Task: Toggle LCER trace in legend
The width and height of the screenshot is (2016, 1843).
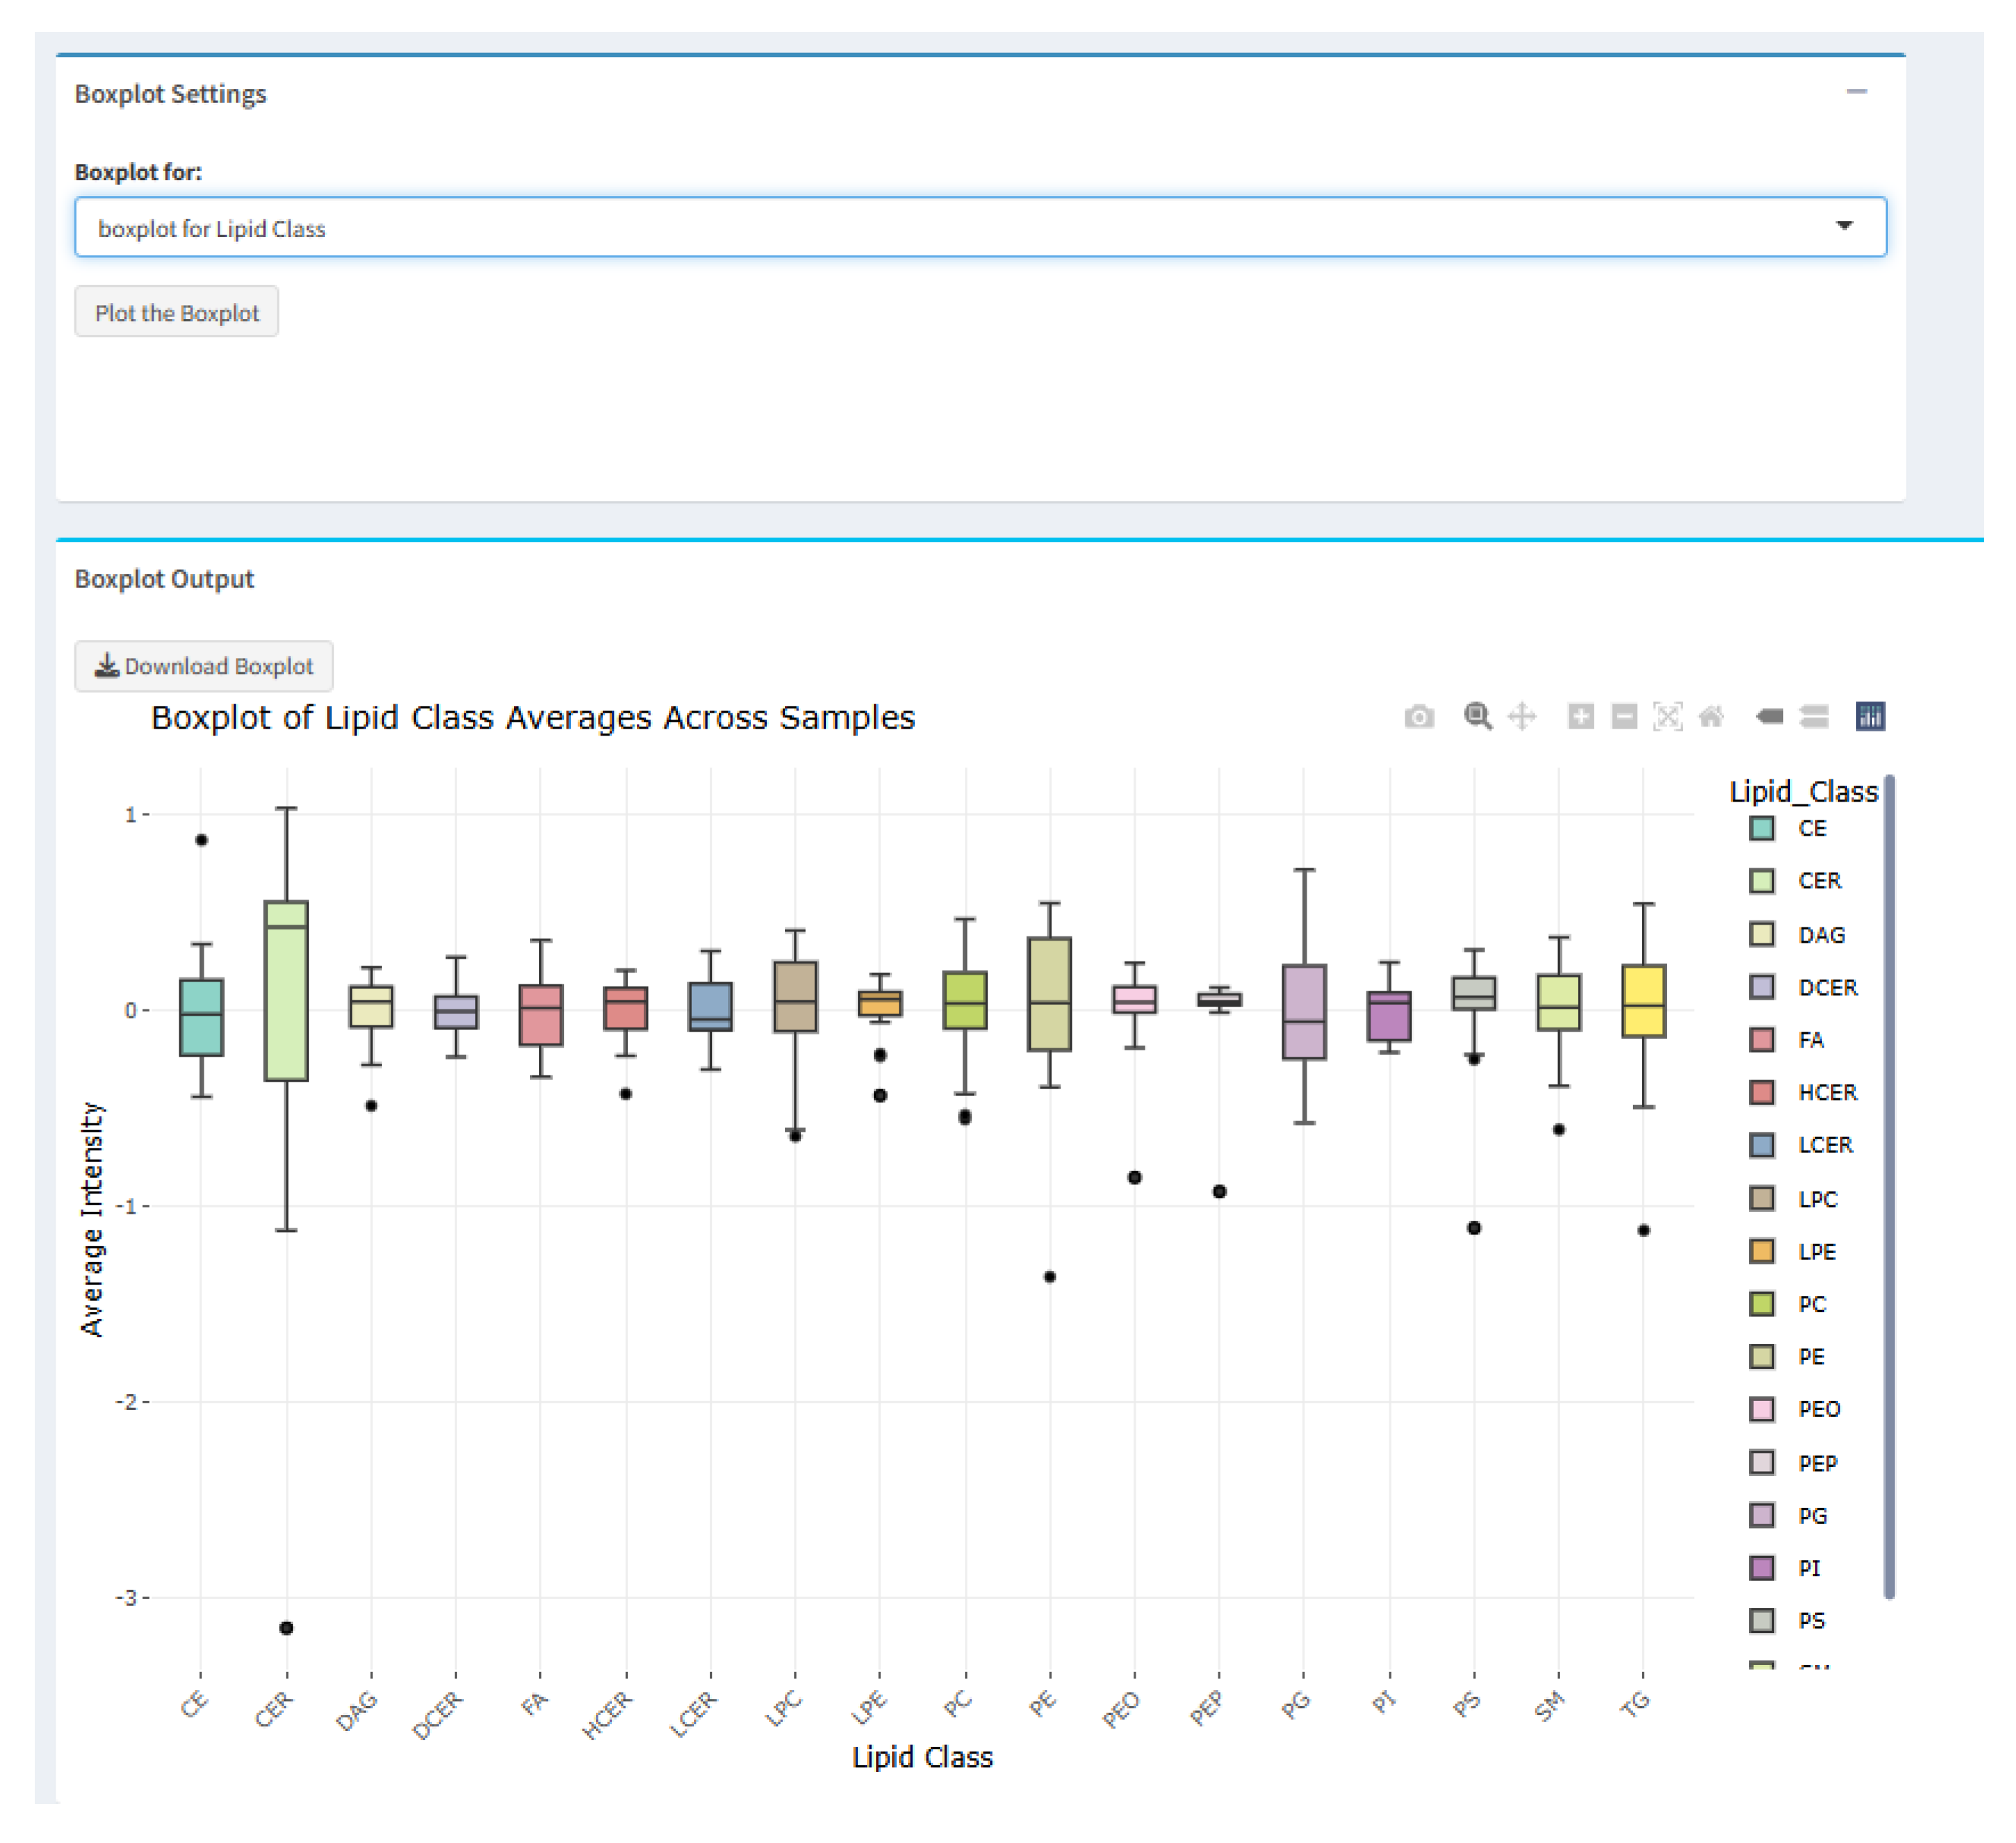Action: point(1802,1144)
